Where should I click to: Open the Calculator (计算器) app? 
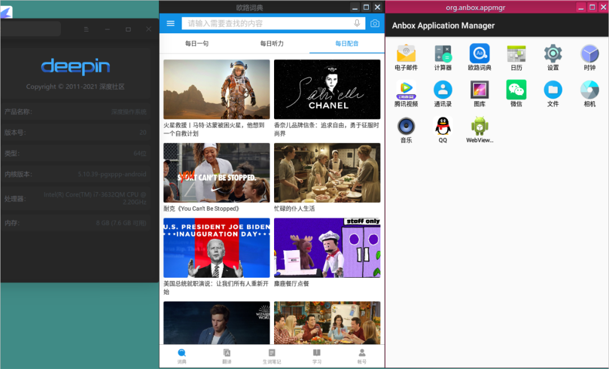tap(443, 54)
